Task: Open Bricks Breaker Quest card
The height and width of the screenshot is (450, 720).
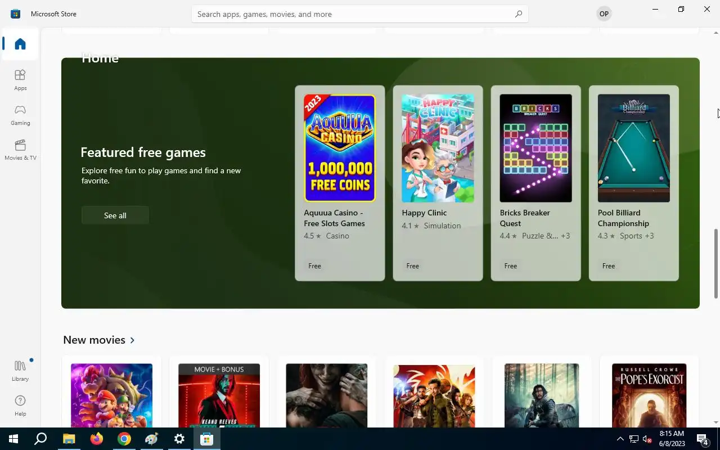Action: [535, 183]
